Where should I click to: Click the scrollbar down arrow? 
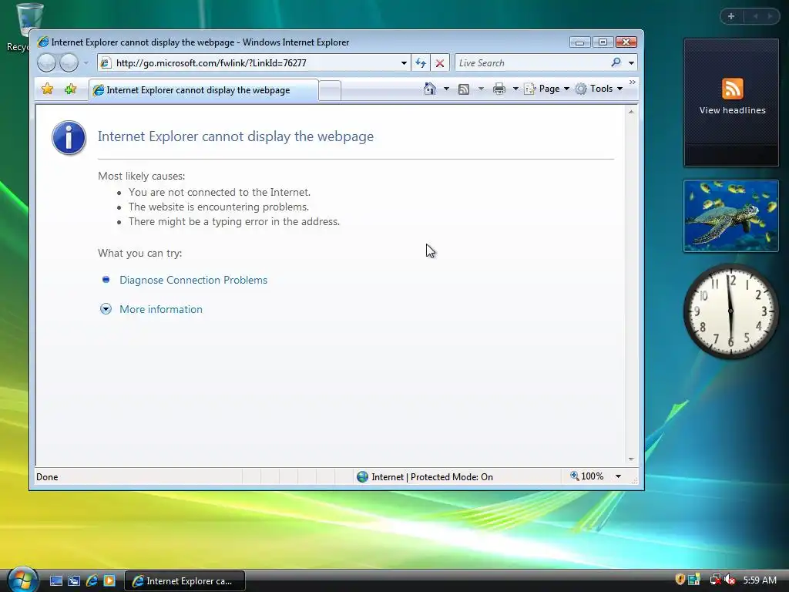[x=631, y=459]
